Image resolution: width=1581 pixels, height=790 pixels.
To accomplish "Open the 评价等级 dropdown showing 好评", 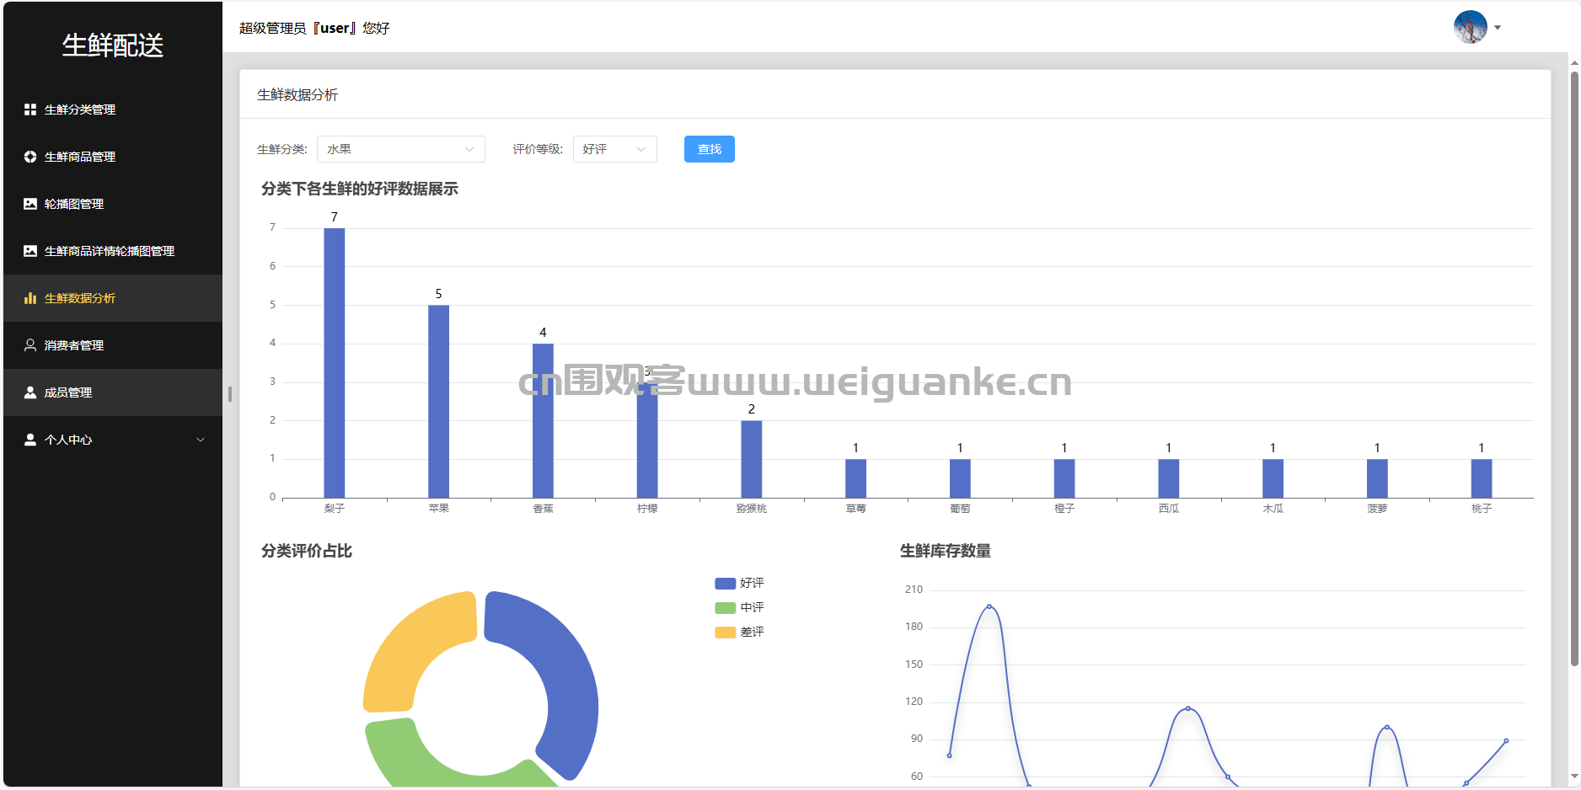I will pyautogui.click(x=615, y=149).
